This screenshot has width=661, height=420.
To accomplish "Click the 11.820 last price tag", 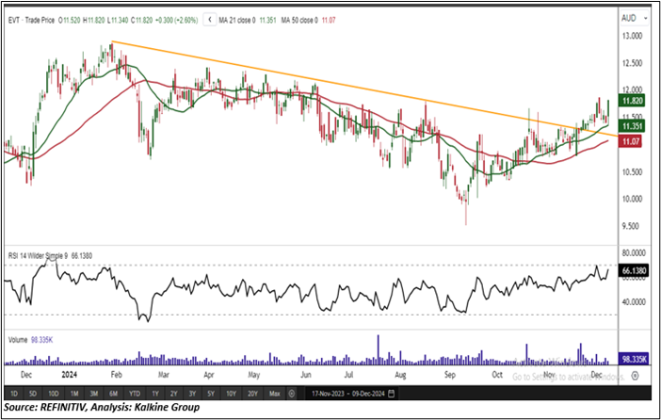I will 632,101.
